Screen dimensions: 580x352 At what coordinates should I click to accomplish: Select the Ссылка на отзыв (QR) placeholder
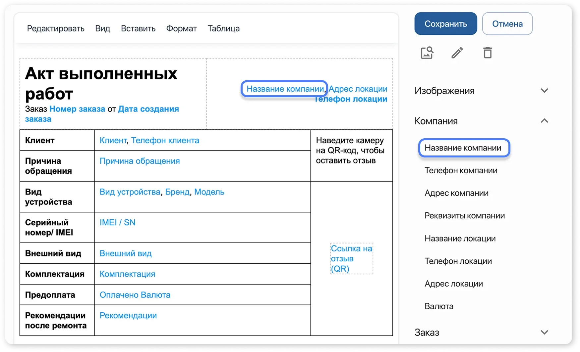pyautogui.click(x=351, y=258)
